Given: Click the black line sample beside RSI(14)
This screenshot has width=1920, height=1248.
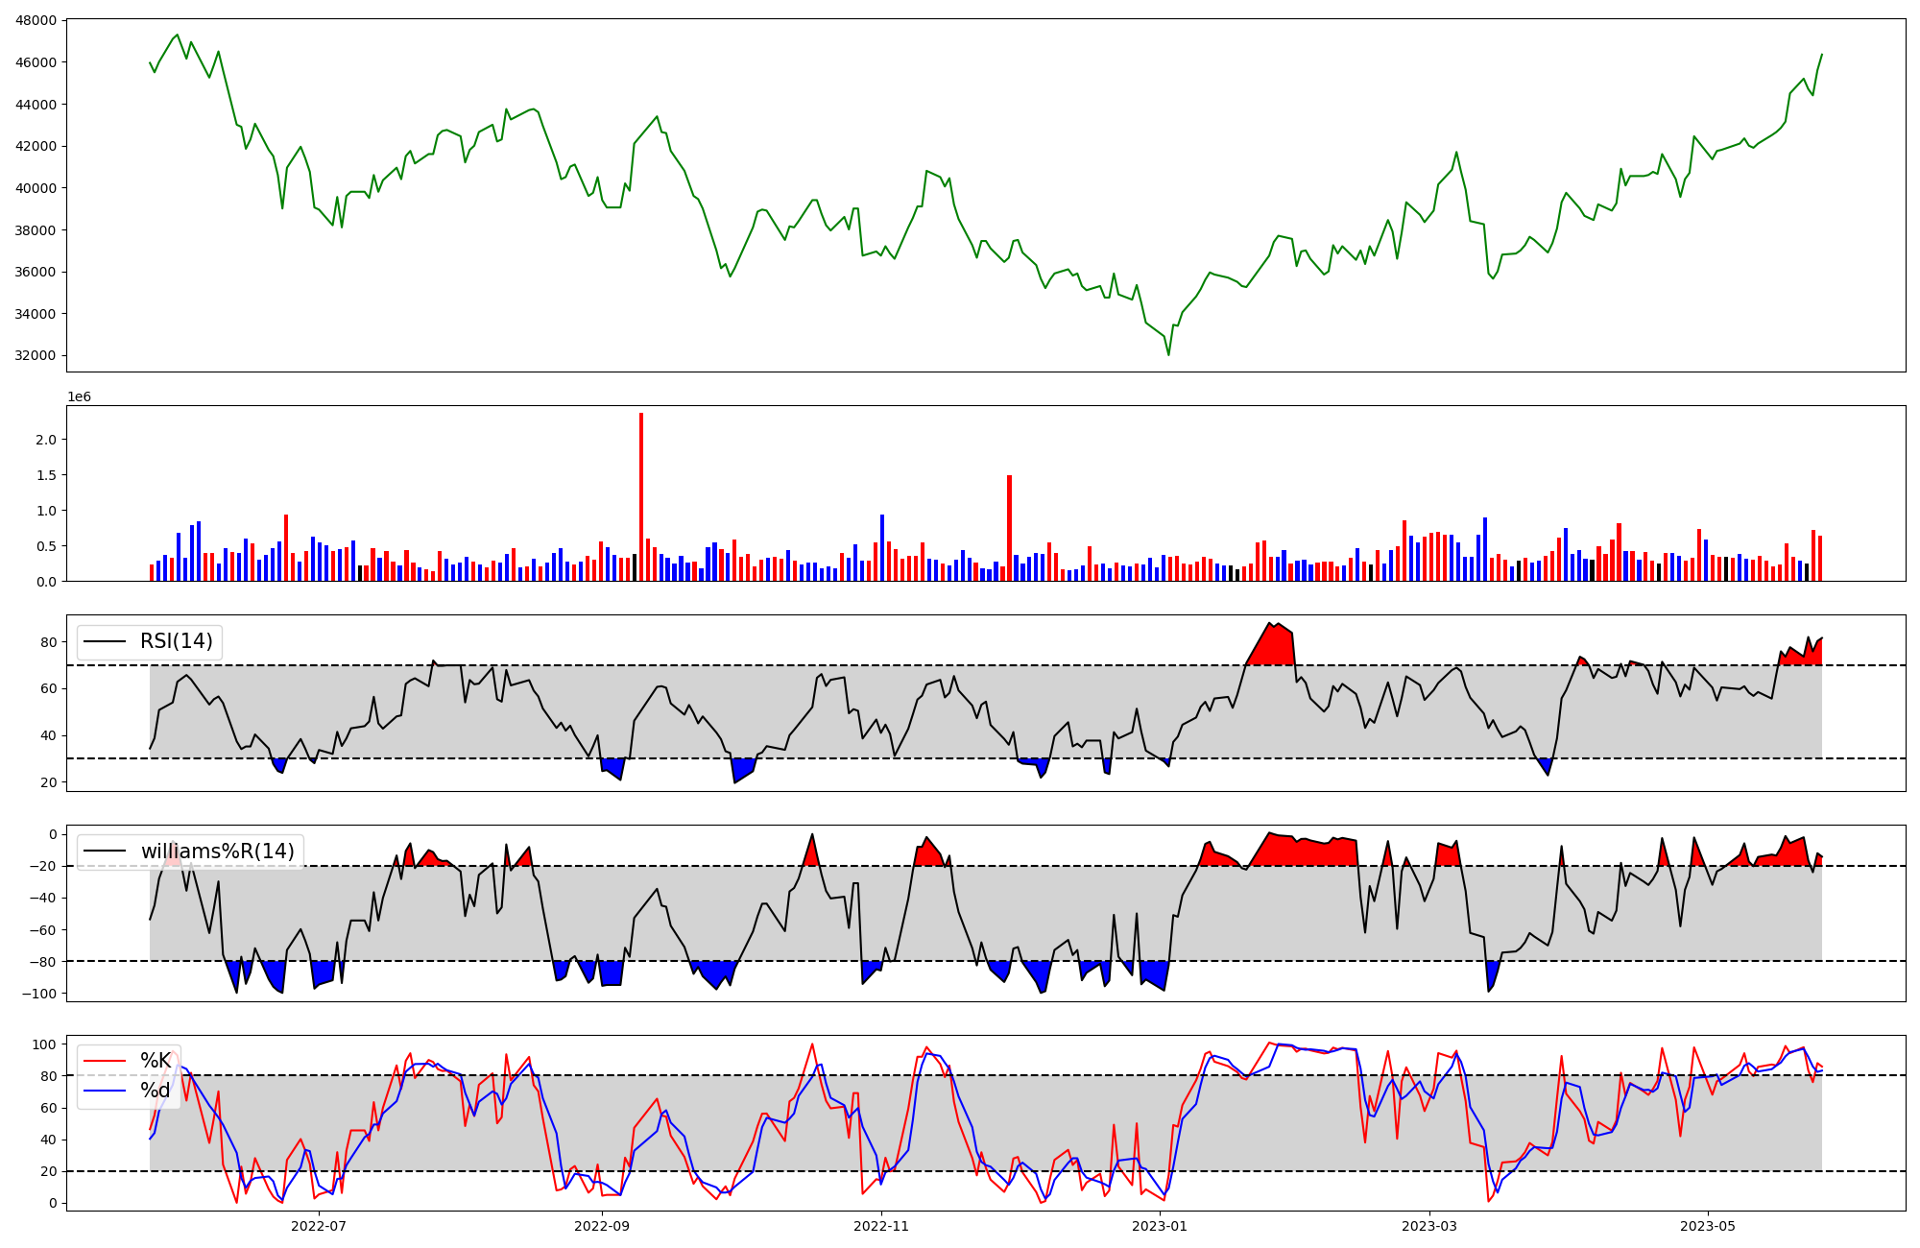Looking at the screenshot, I should [105, 641].
